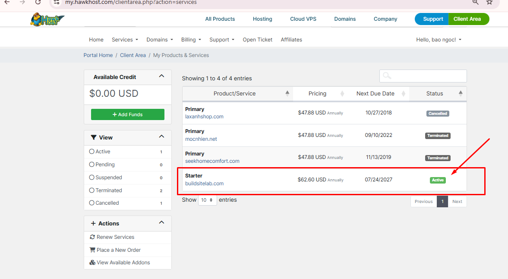Open the Client Area breadcrumb link
This screenshot has height=279, width=508.
point(133,55)
